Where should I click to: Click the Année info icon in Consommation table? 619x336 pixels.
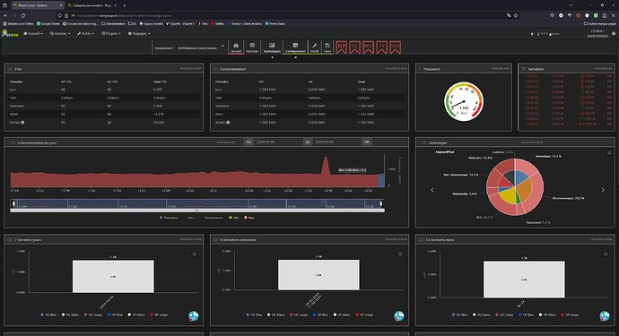pos(228,122)
